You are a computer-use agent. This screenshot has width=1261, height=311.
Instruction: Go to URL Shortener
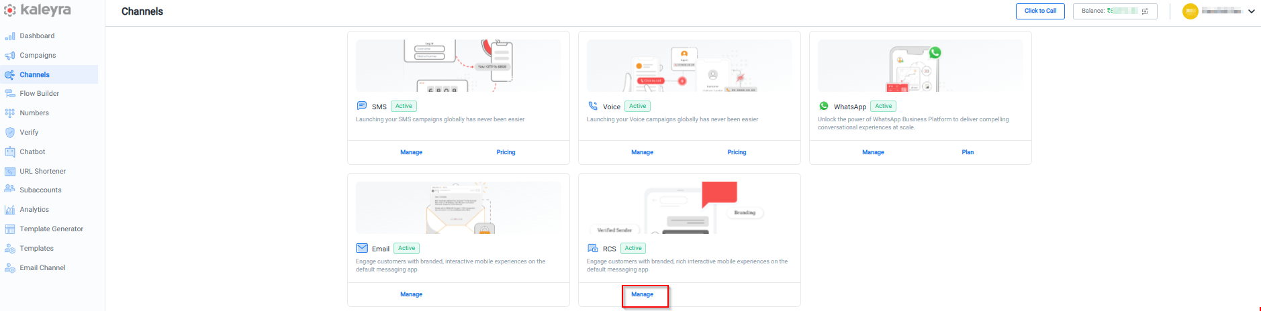tap(42, 172)
